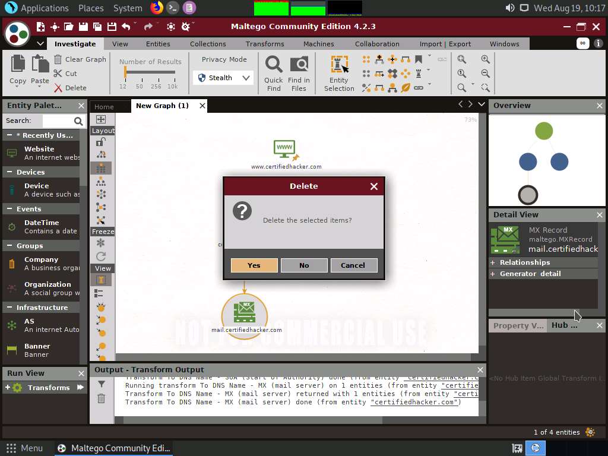Confirm deletion with the Yes button
The width and height of the screenshot is (608, 456).
coord(254,265)
